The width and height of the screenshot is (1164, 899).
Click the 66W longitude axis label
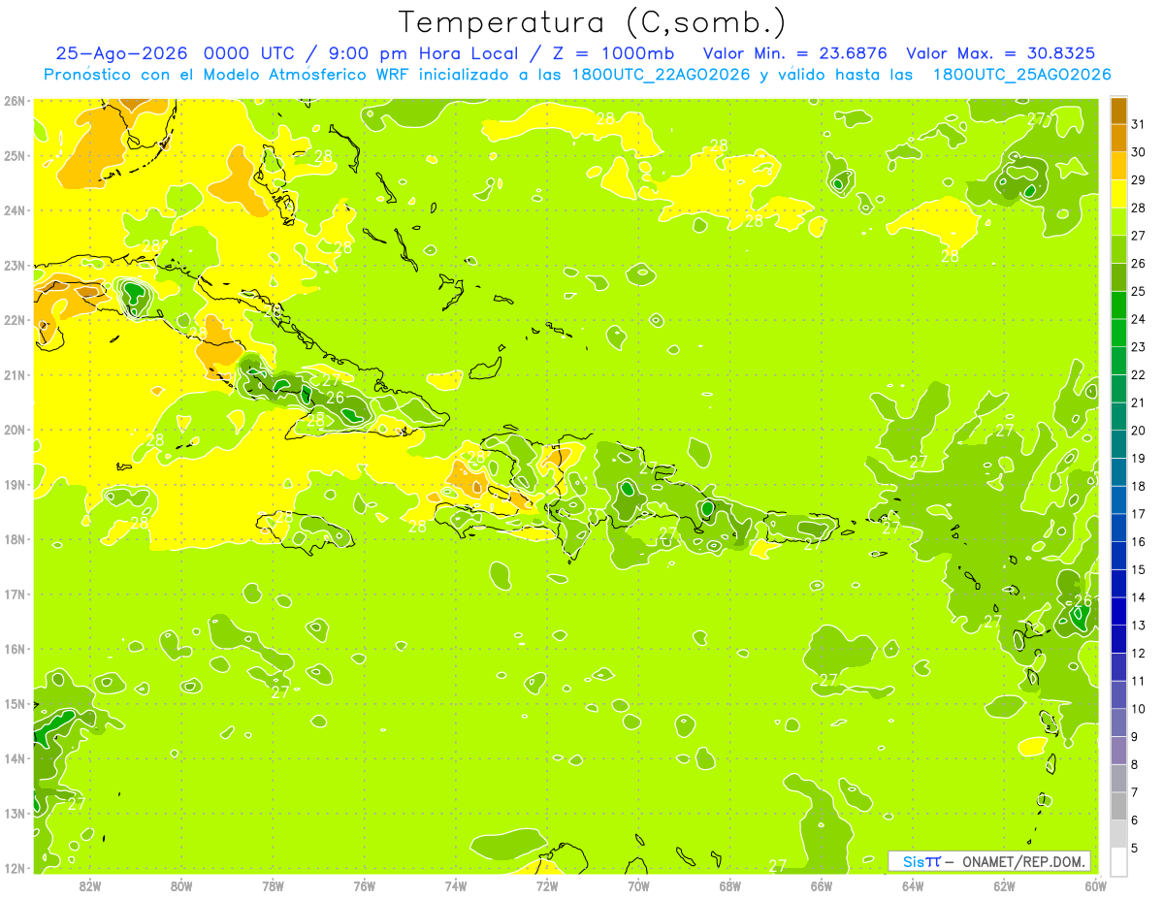[822, 885]
